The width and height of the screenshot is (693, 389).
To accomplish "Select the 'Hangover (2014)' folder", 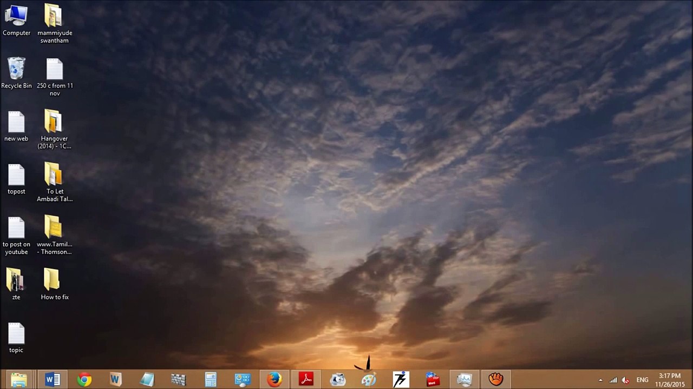I will click(54, 130).
